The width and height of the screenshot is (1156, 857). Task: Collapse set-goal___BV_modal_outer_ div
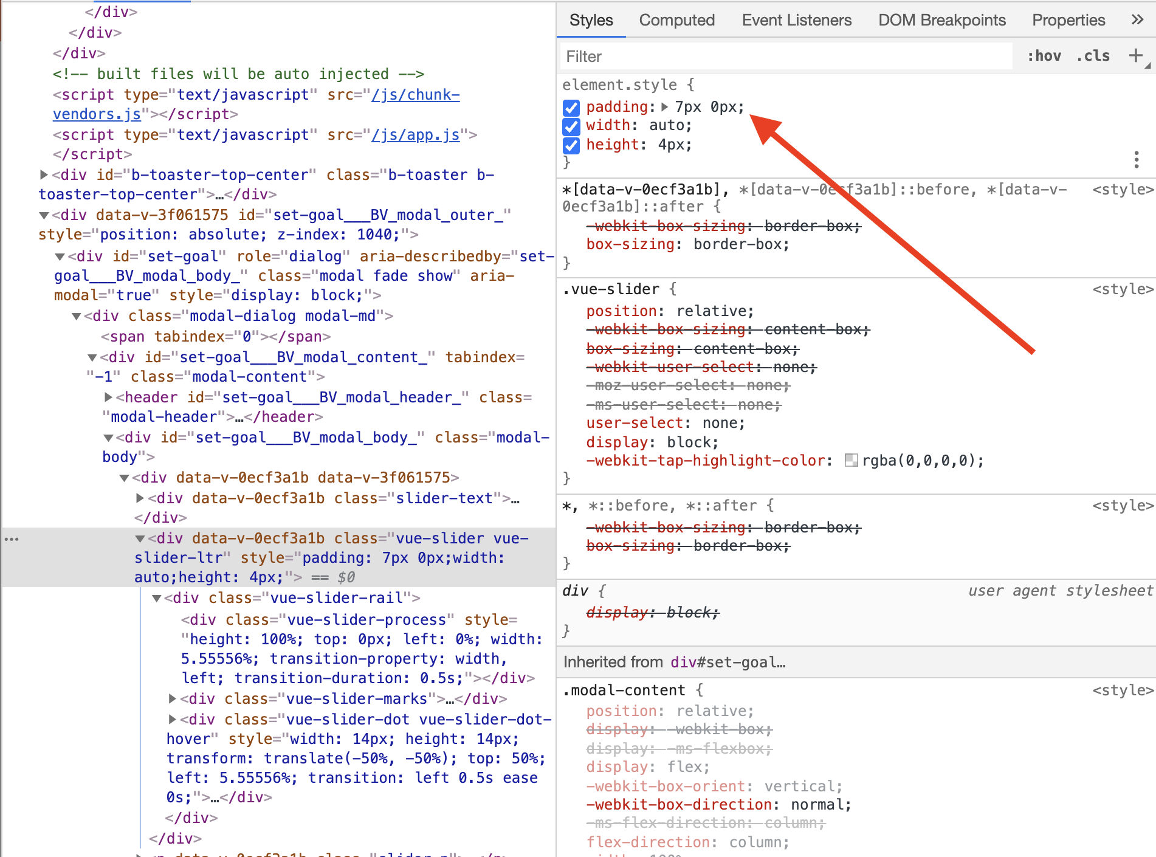[x=44, y=215]
